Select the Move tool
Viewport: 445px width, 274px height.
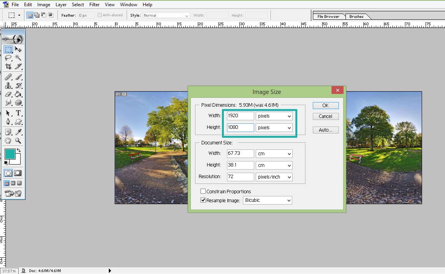18,50
